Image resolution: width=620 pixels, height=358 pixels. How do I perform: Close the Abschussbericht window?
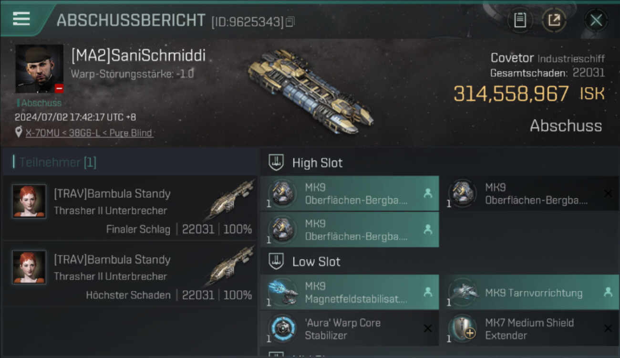point(596,21)
